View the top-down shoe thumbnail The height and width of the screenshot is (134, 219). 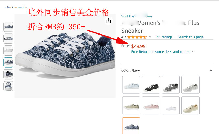pos(8,39)
